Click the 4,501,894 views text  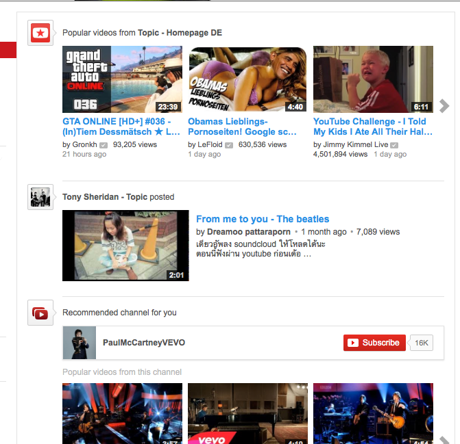pyautogui.click(x=340, y=154)
